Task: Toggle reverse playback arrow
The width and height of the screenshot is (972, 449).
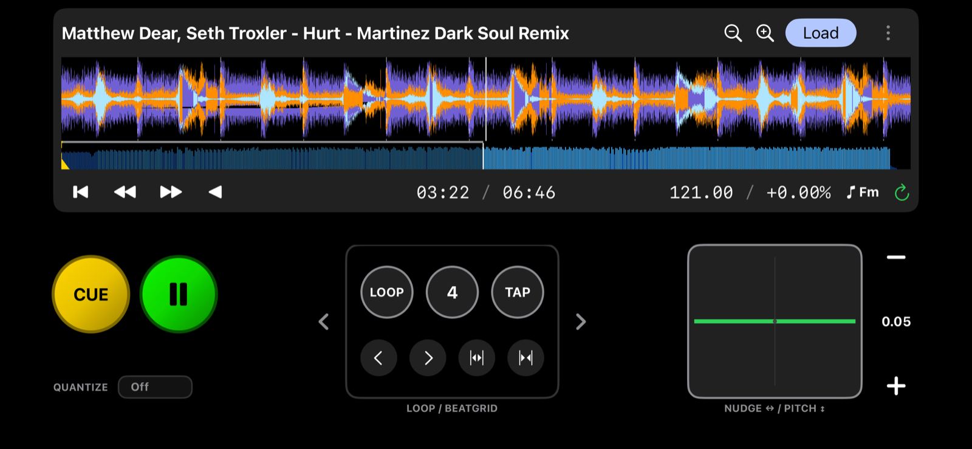Action: click(216, 192)
